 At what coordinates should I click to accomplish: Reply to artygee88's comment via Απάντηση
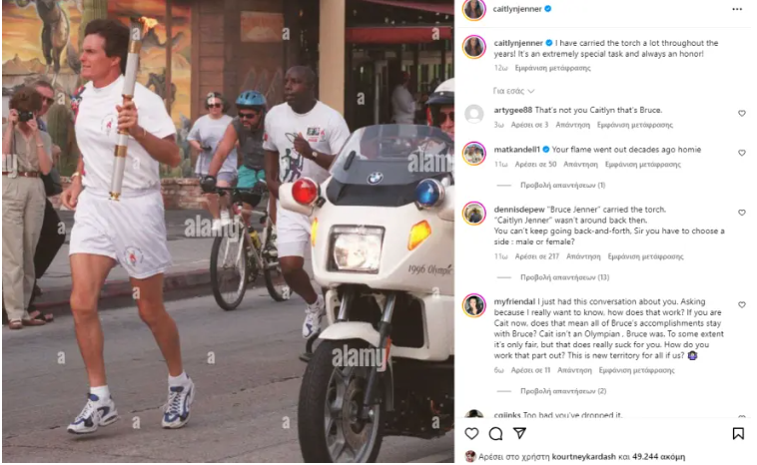[x=572, y=125]
